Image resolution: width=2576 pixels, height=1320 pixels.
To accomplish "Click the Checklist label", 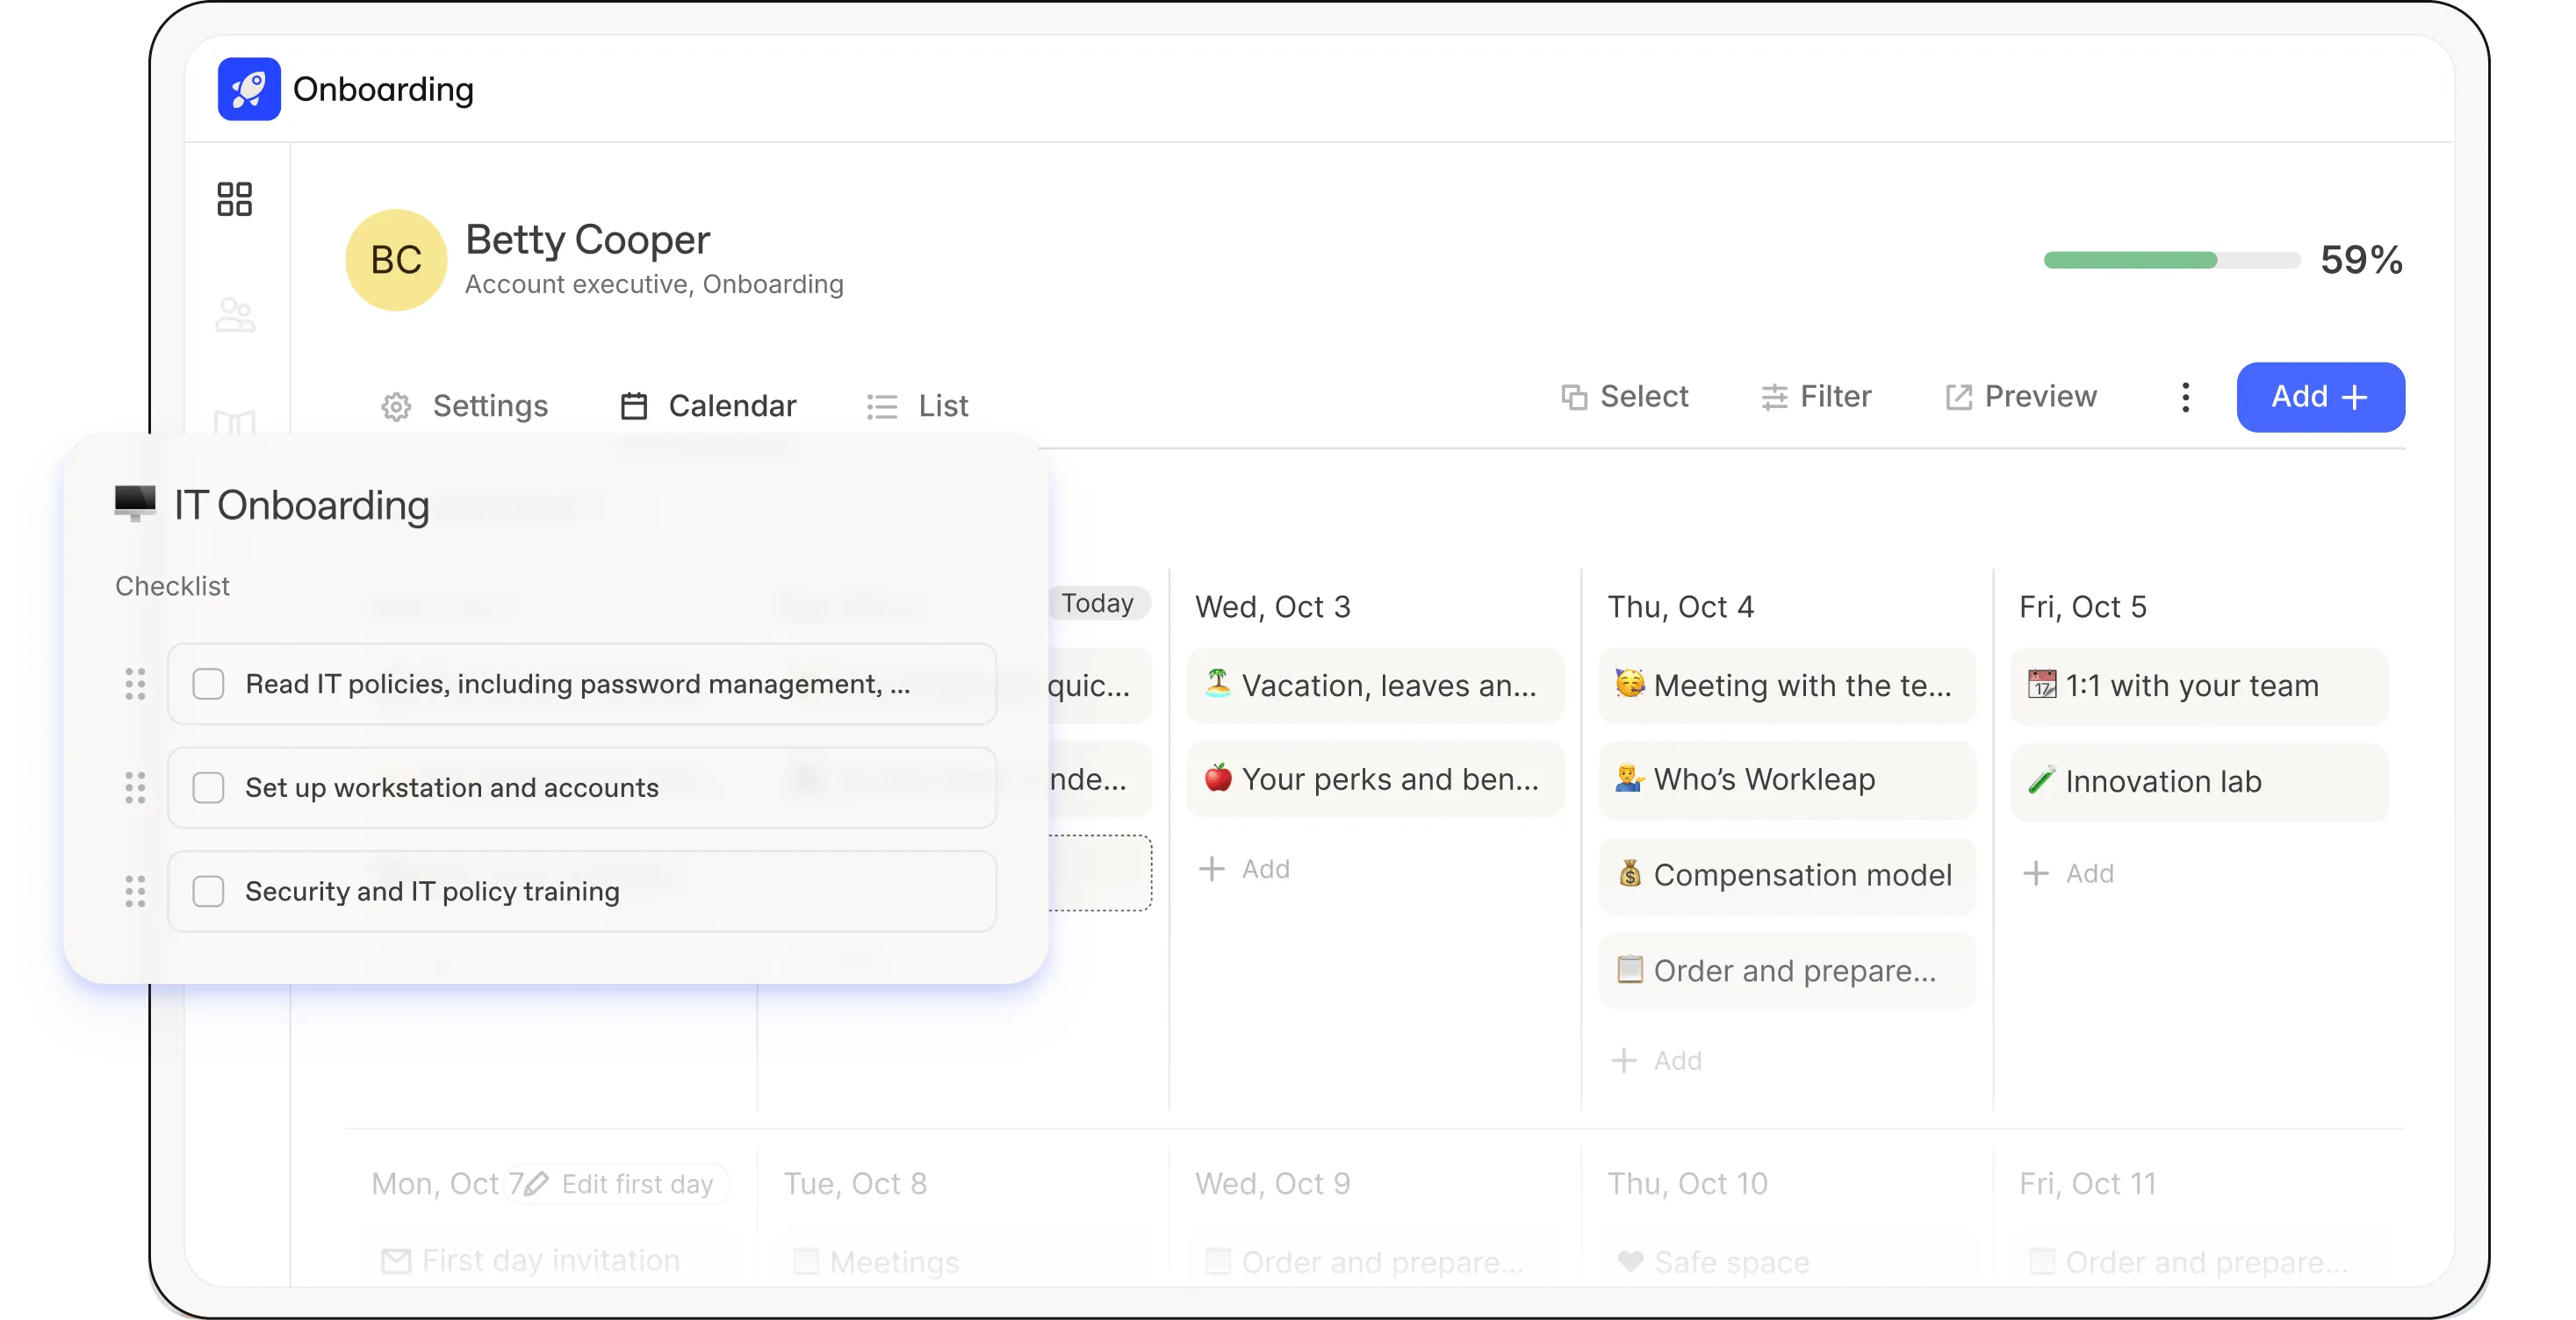I will point(172,586).
